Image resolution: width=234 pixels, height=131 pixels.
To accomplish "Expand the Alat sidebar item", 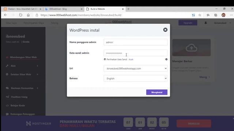I will (x=22, y=66).
